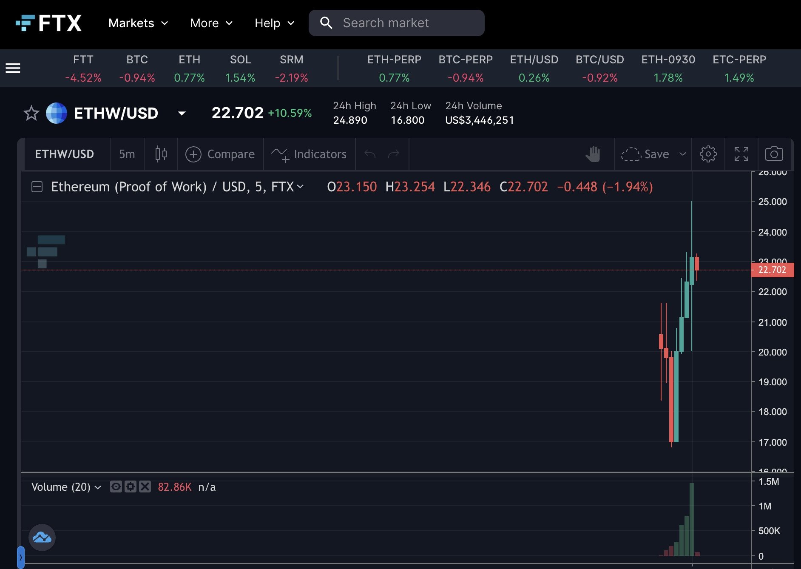Click the FTX logo
Viewport: 801px width, 569px height.
[48, 23]
